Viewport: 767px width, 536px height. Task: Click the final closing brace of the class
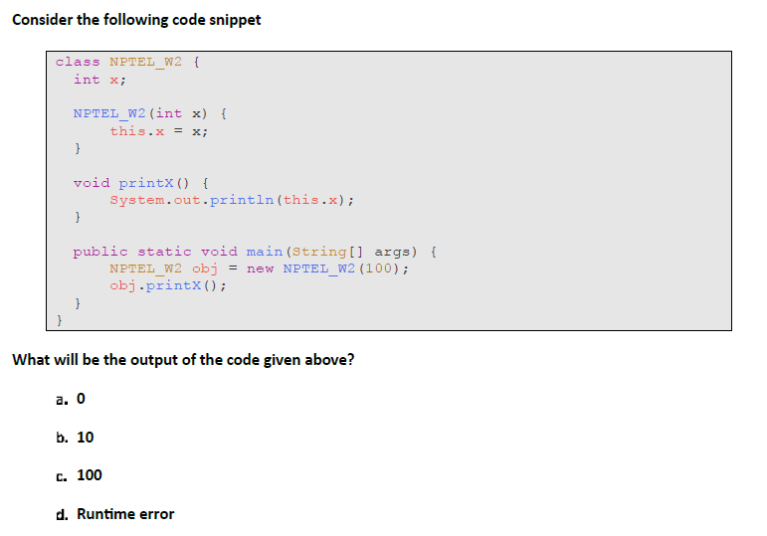[x=59, y=320]
